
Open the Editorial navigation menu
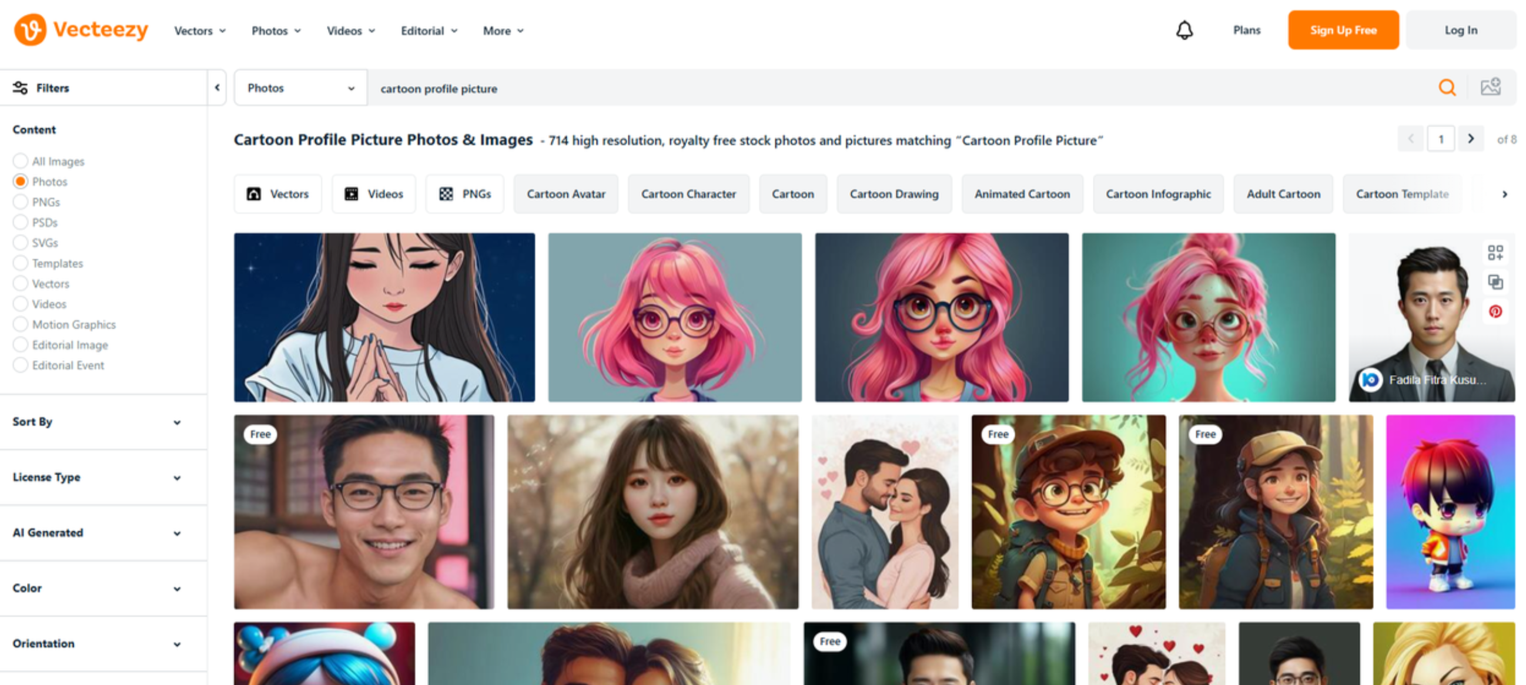coord(429,31)
